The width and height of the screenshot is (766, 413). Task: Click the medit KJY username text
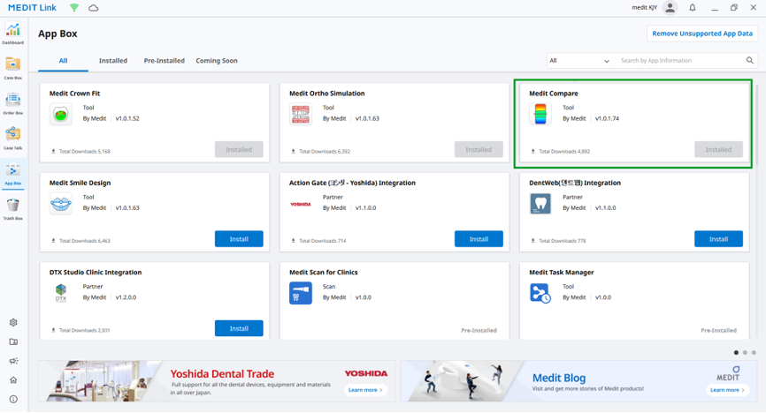point(644,8)
